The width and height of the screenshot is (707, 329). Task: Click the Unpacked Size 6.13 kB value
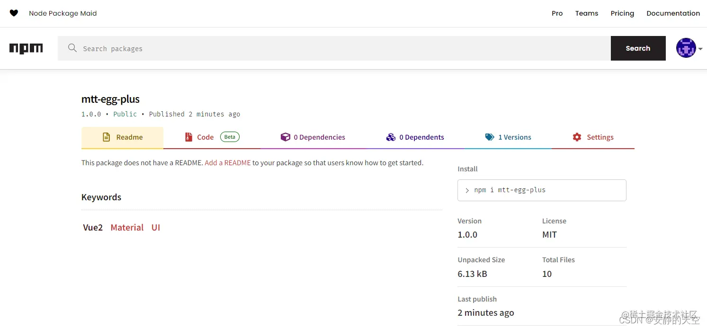[472, 274]
